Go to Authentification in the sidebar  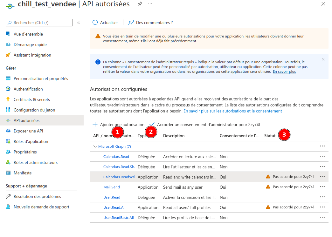coord(28,89)
